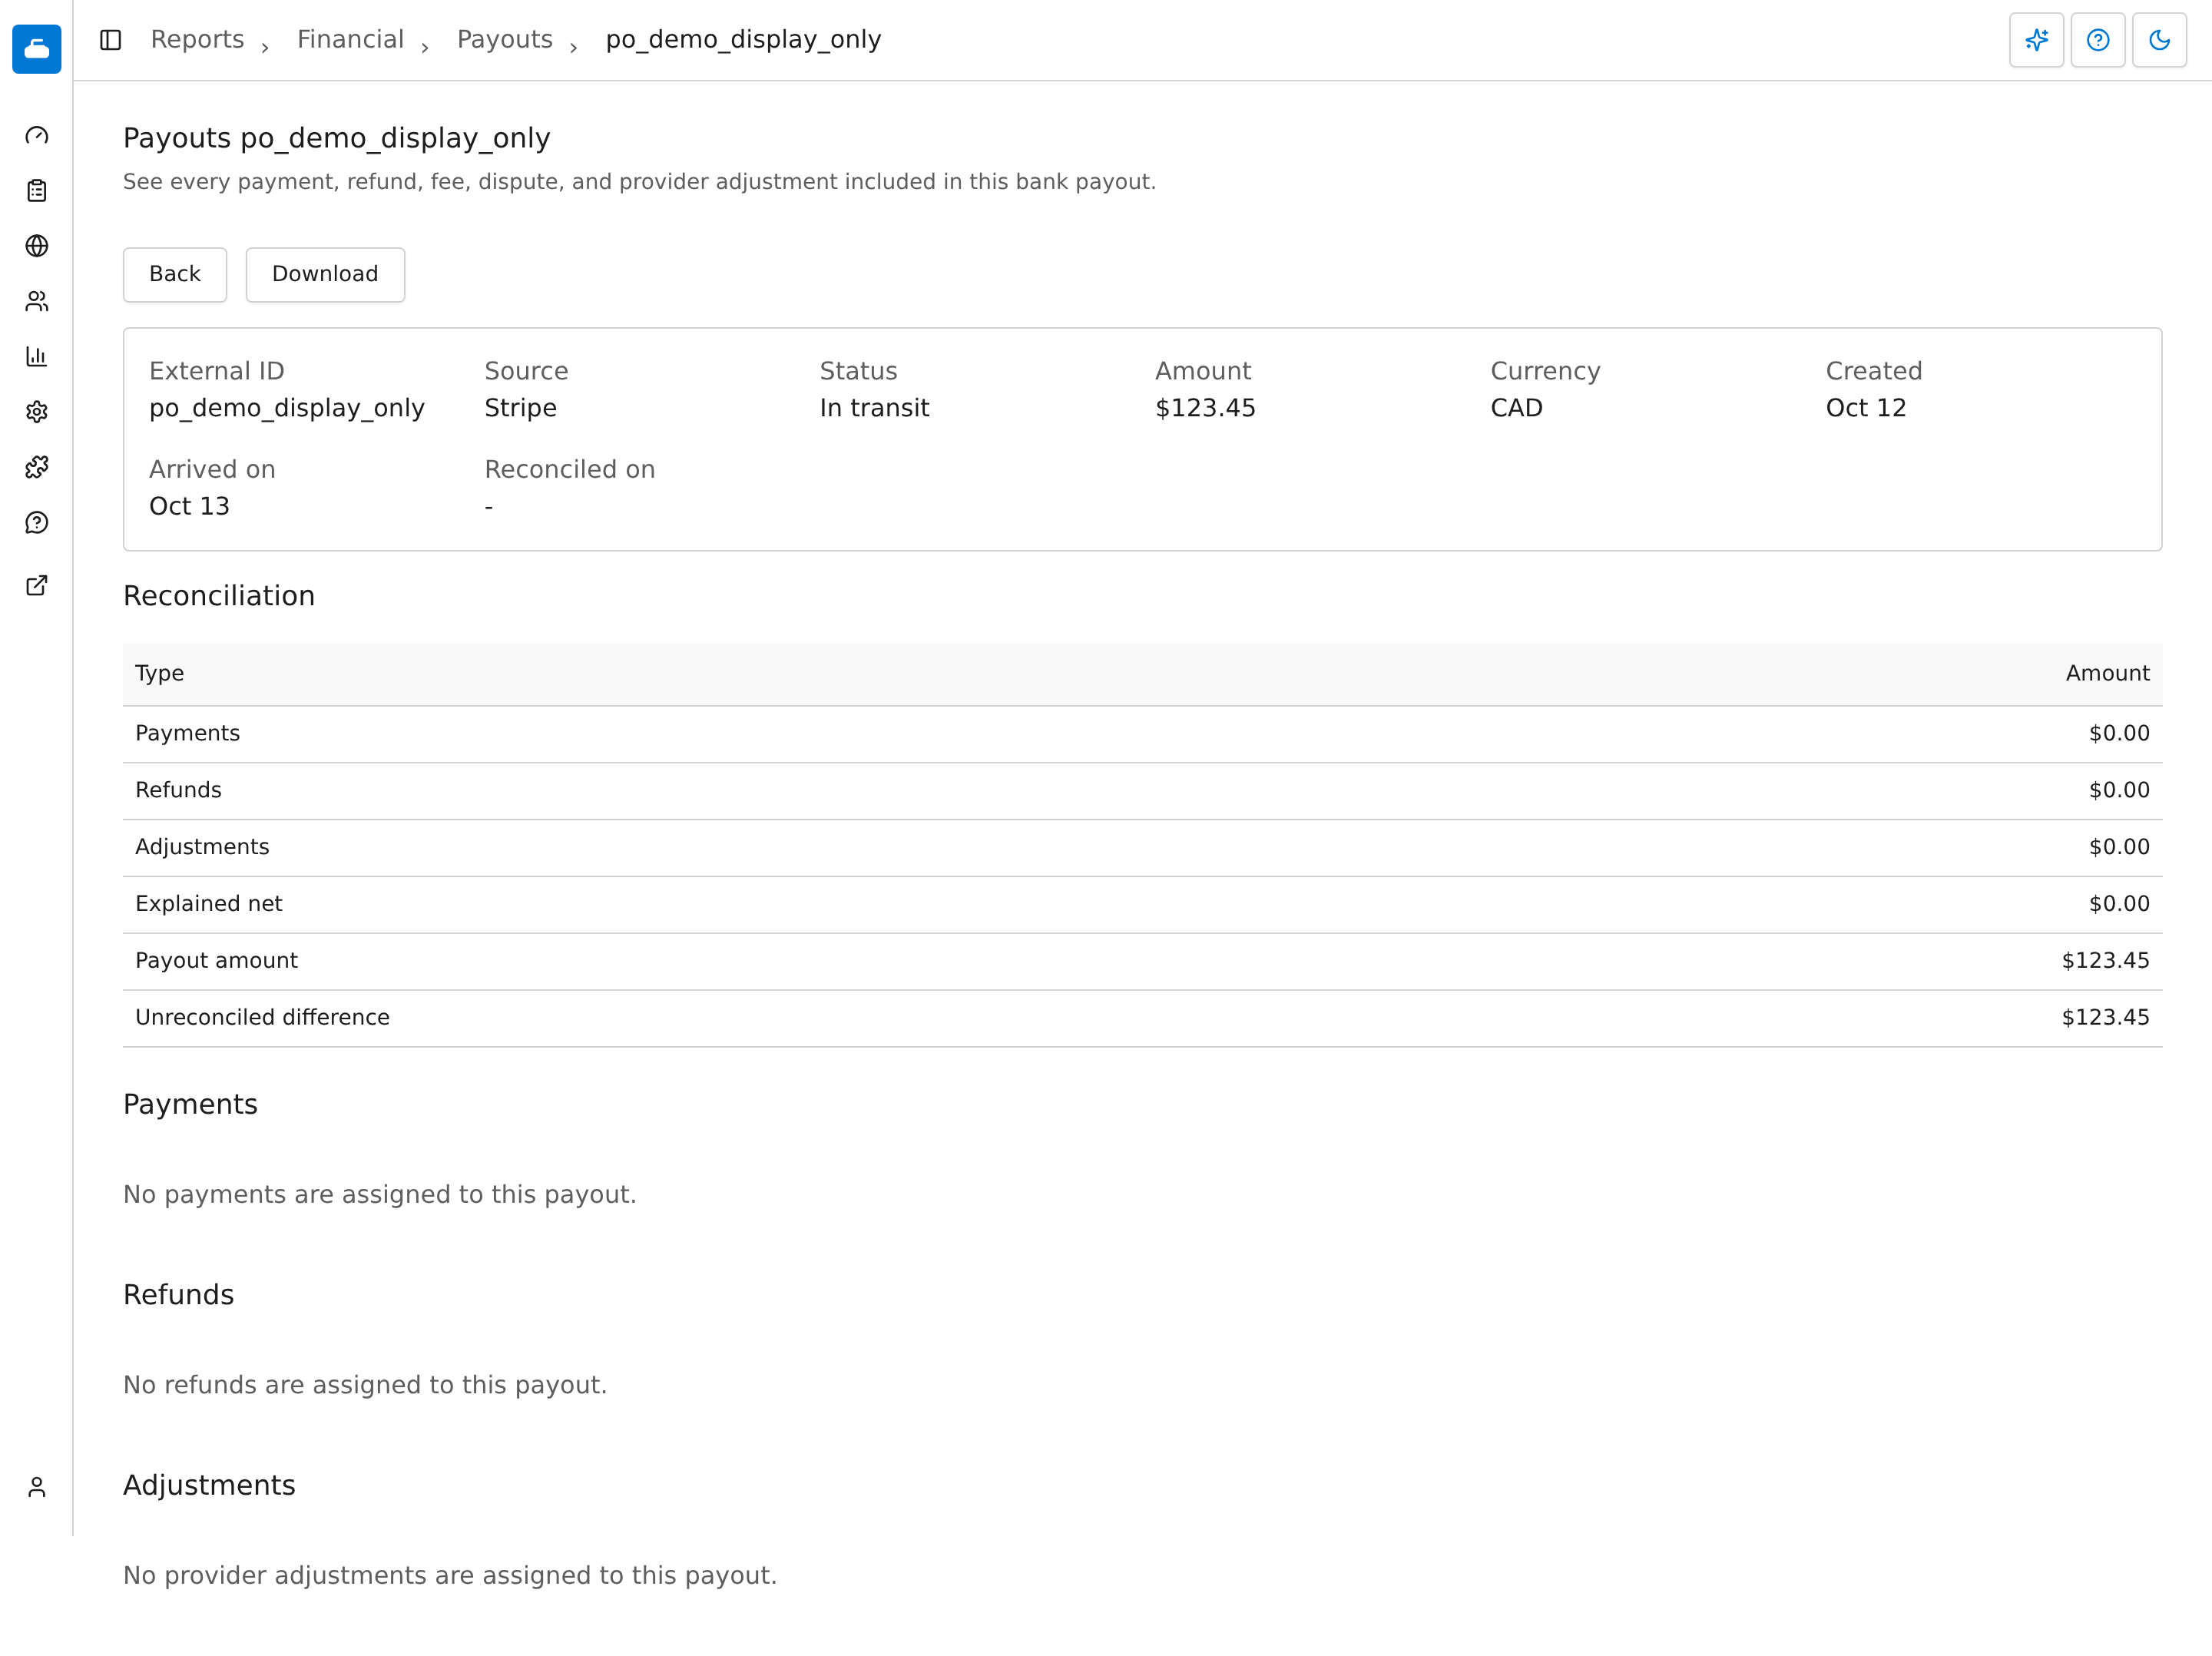Toggle dark mode with moon icon

click(x=2159, y=40)
